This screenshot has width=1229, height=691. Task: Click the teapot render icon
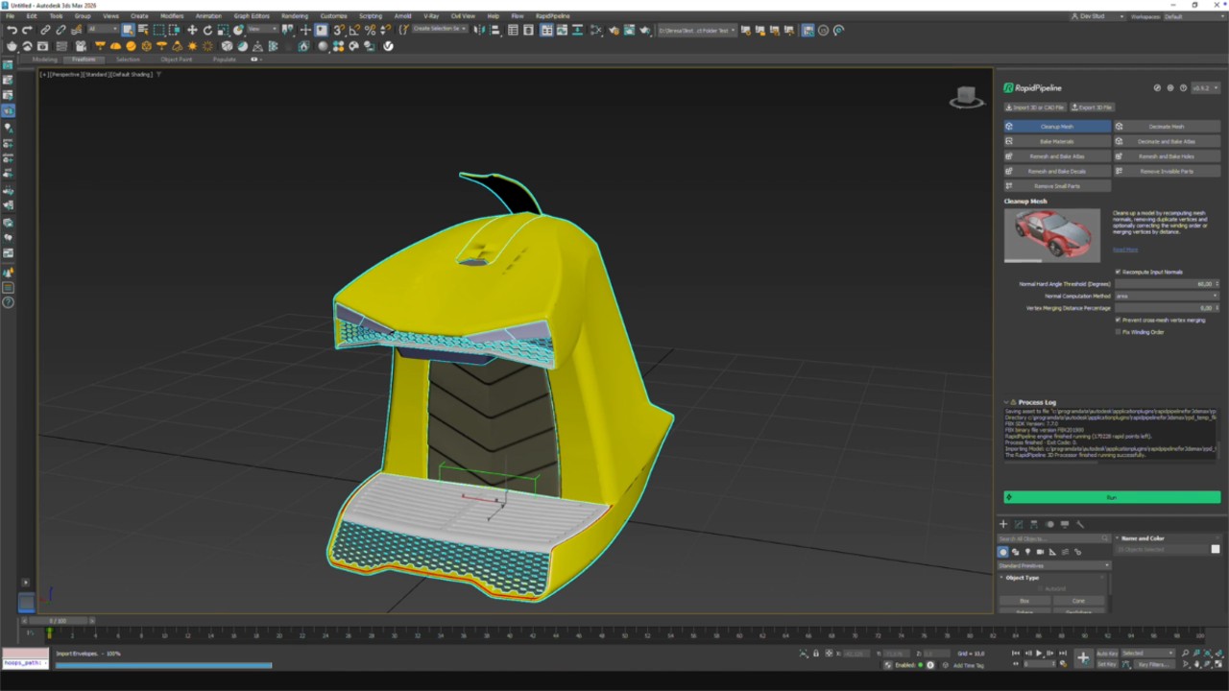[x=12, y=46]
